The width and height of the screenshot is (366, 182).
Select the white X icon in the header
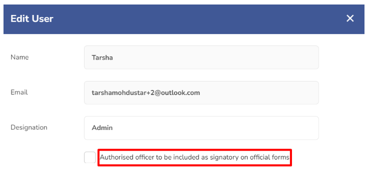(x=350, y=18)
